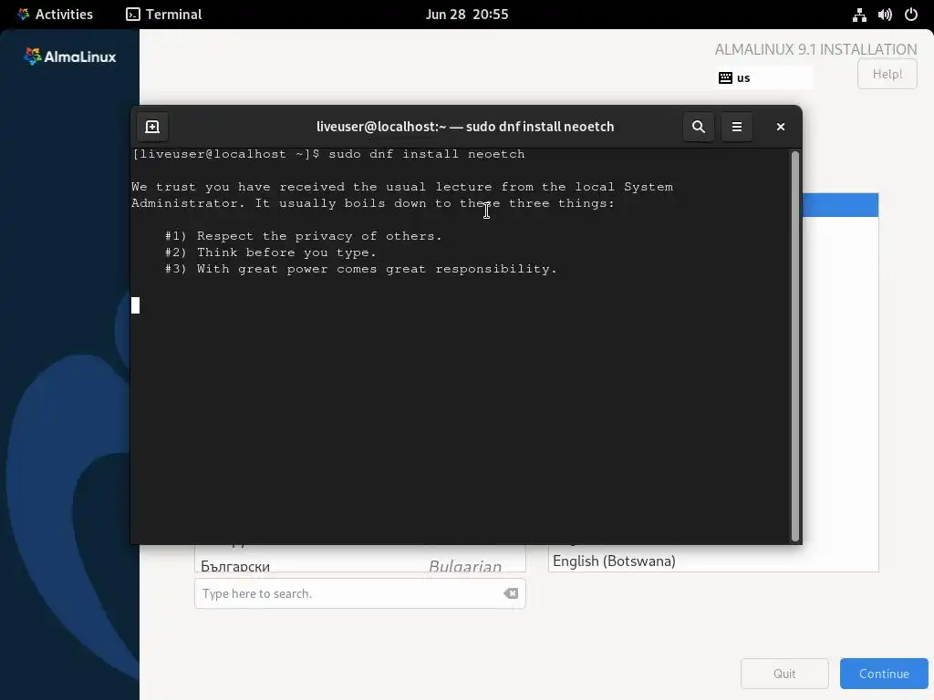Click the line #2) Think before you type.
The width and height of the screenshot is (934, 700).
point(270,252)
